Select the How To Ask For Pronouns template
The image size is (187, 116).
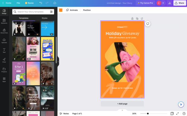click(x=47, y=49)
